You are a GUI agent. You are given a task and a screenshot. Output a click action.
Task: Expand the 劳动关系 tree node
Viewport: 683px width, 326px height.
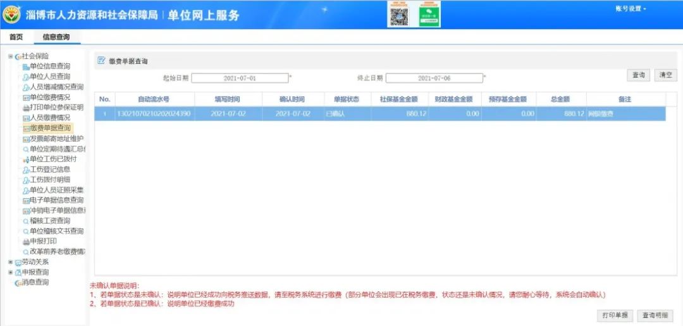pos(11,262)
